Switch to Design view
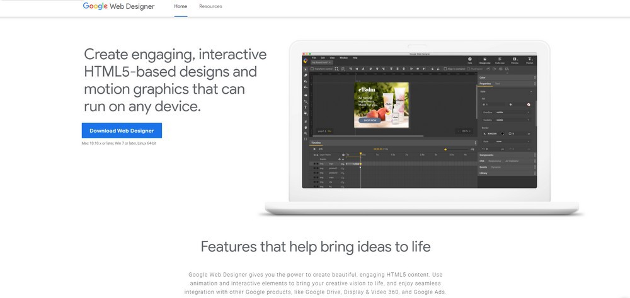Image resolution: width=630 pixels, height=298 pixels. point(485,60)
